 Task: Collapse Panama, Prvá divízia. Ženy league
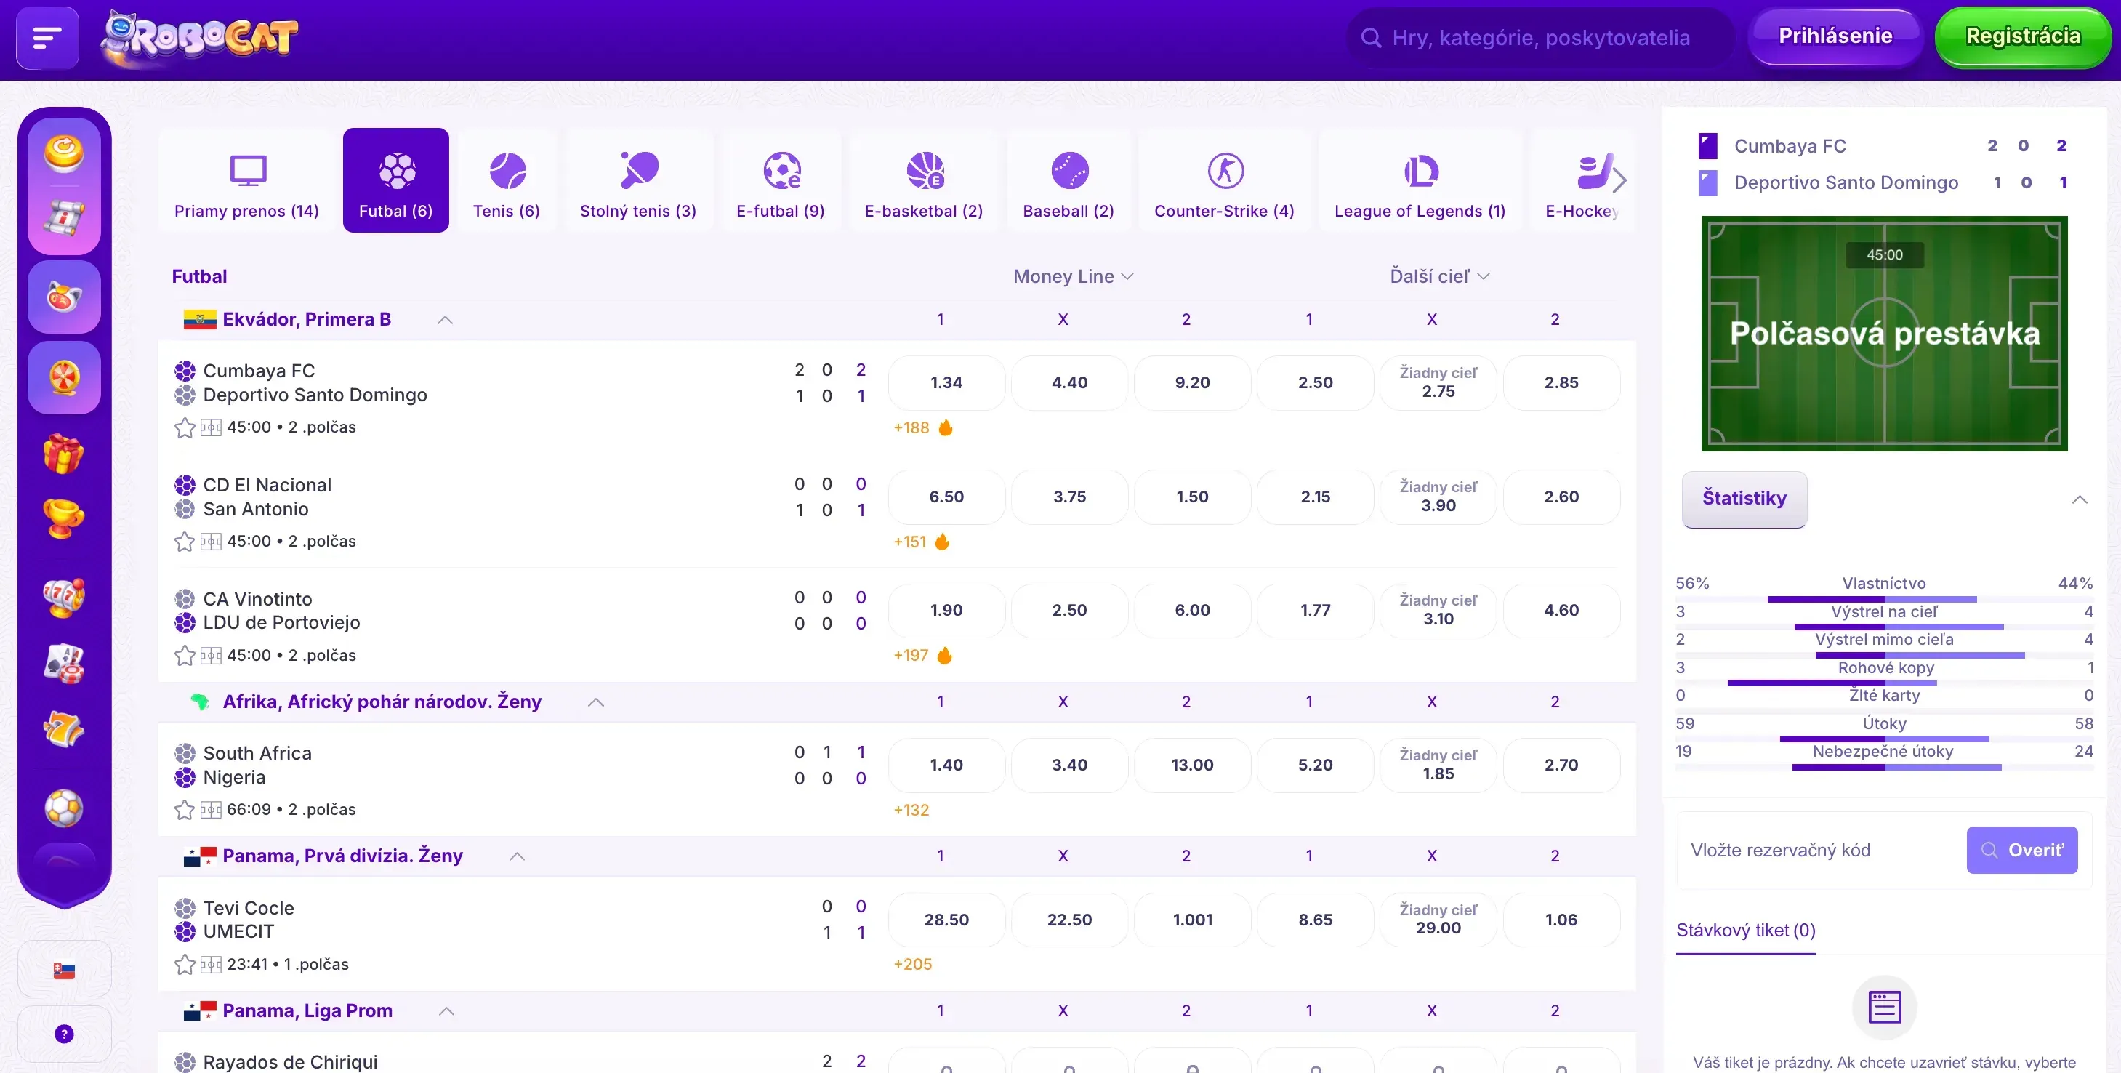(x=517, y=856)
